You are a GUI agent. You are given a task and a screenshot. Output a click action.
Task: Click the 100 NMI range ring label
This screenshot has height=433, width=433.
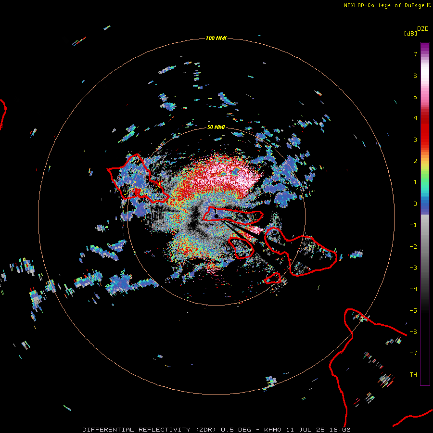[216, 38]
